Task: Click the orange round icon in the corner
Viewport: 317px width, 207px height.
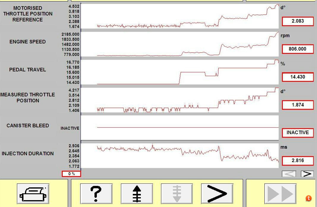Action: [x=308, y=198]
